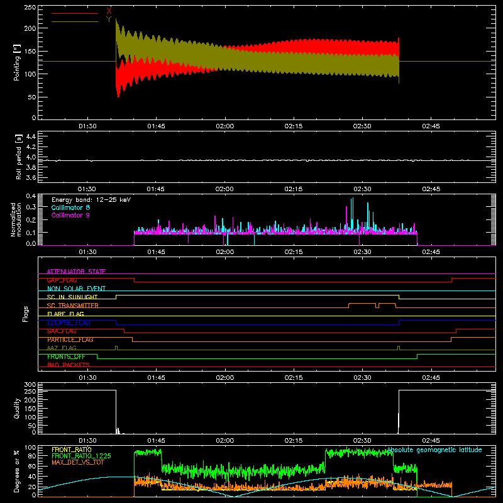This screenshot has width=503, height=503.
Task: Click 'Energy band: 12-25 keV' text
Action: tap(91, 200)
